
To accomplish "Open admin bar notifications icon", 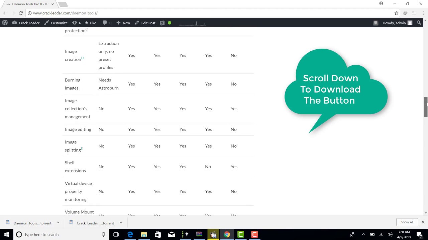I will click(376, 23).
